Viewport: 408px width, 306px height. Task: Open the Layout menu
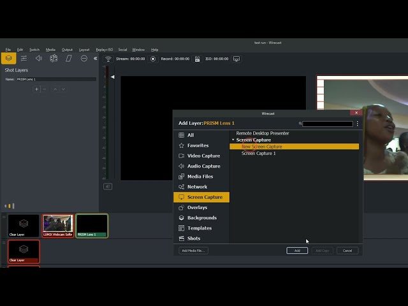pyautogui.click(x=84, y=50)
